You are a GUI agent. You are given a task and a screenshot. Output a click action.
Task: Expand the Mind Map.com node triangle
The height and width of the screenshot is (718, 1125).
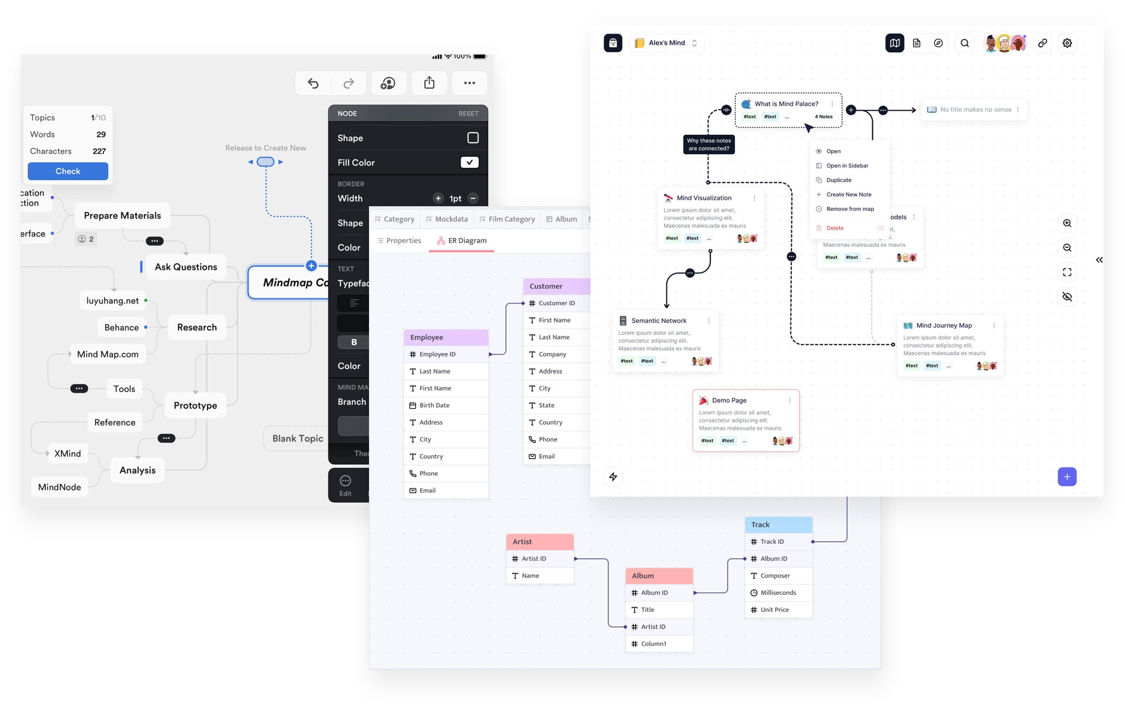coord(70,354)
